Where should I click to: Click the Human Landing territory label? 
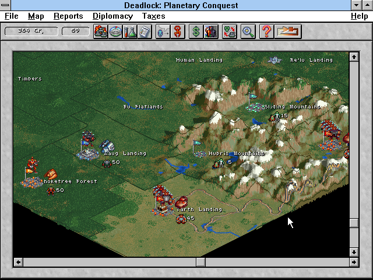pos(199,60)
